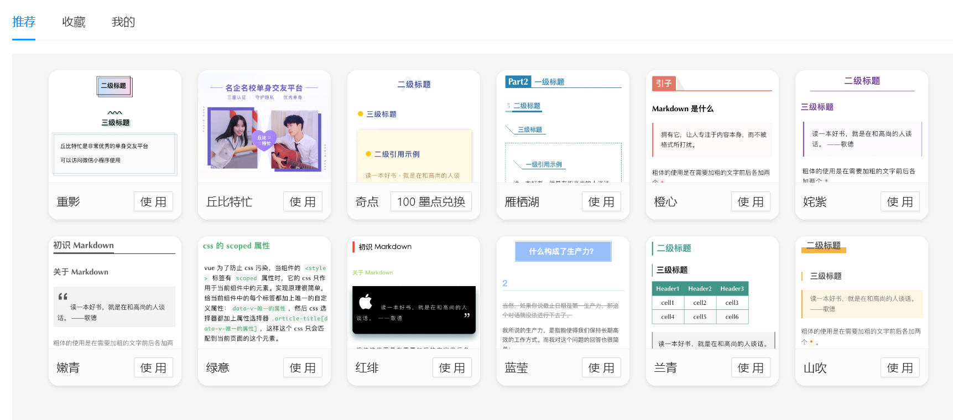This screenshot has width=953, height=420.
Task: View the 橙心 preview with 引子 heading
Action: pyautogui.click(x=712, y=127)
